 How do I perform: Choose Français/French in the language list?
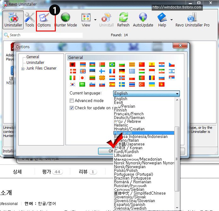pos(144,114)
